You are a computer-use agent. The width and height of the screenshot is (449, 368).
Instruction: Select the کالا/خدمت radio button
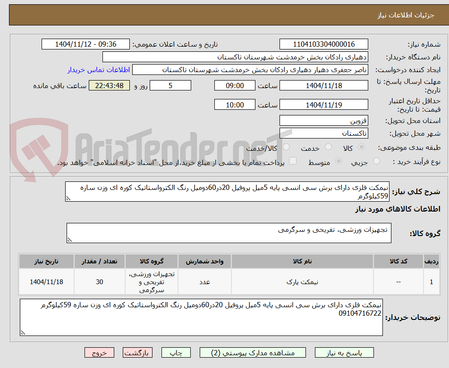[286, 147]
